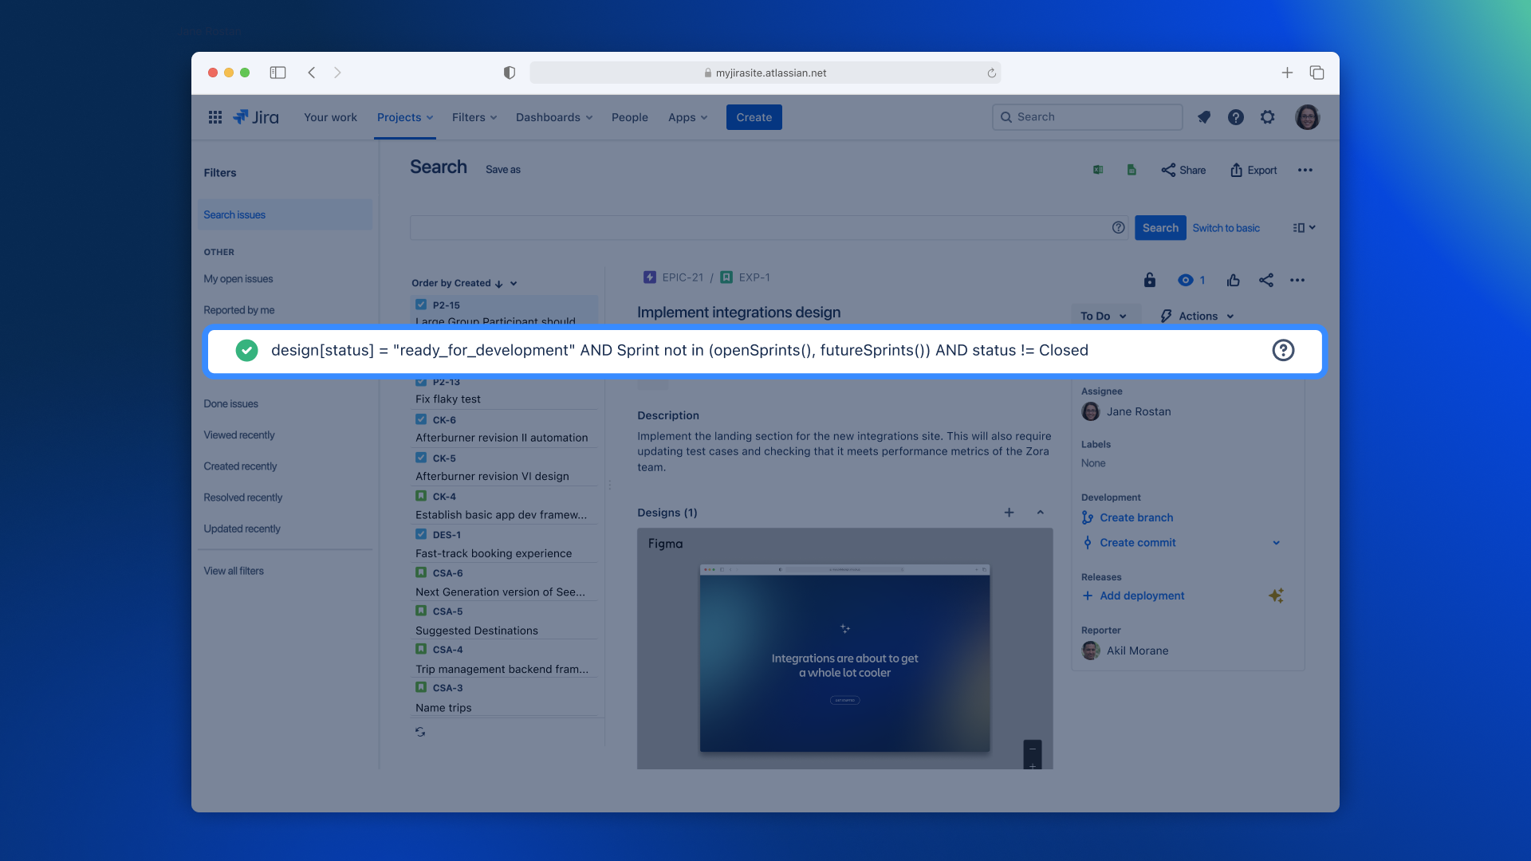
Task: Export search results to Excel
Action: pos(1098,169)
